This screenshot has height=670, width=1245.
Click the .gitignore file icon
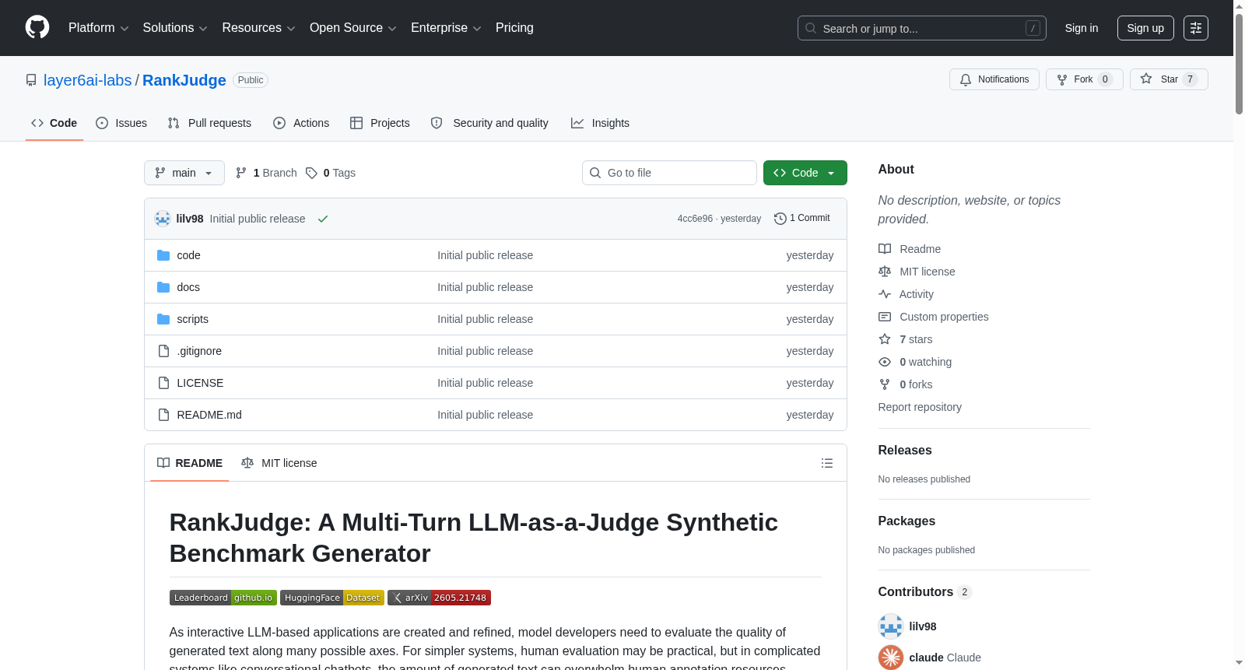point(163,351)
